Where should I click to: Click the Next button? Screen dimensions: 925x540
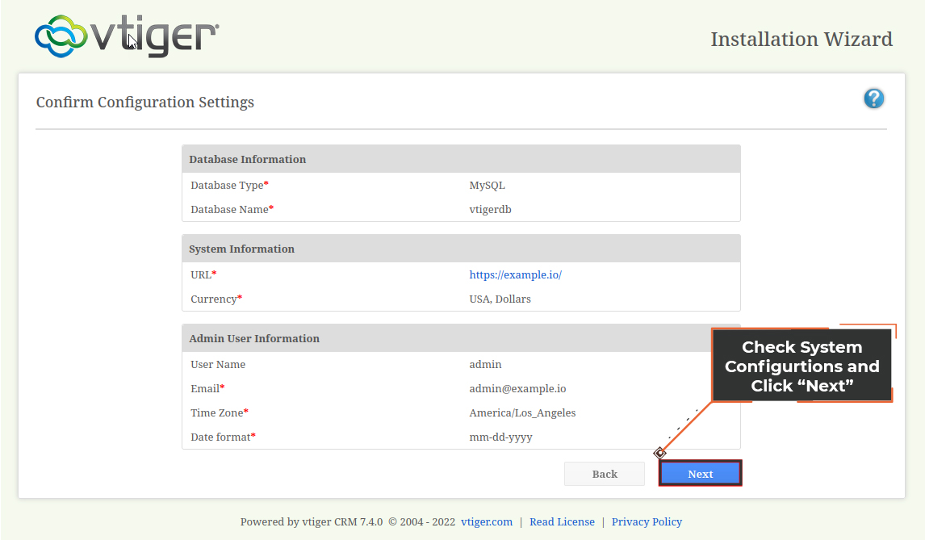[x=701, y=473]
